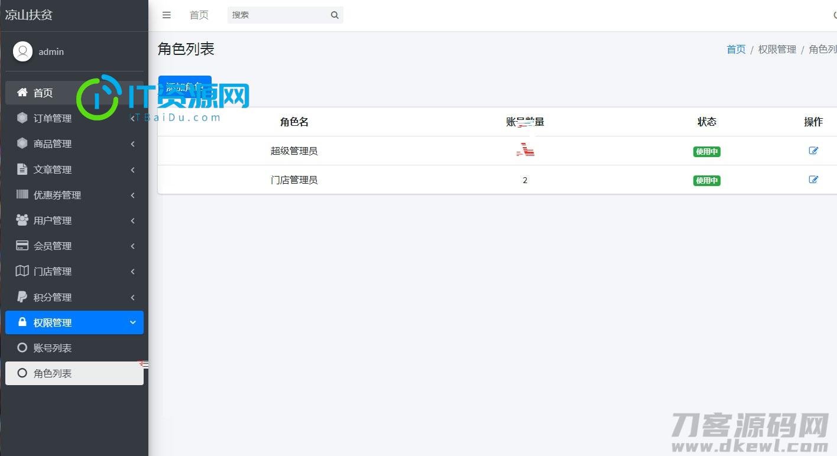Viewport: 837px width, 456px height.
Task: Open the 账号列表 submenu item
Action: (x=74, y=348)
